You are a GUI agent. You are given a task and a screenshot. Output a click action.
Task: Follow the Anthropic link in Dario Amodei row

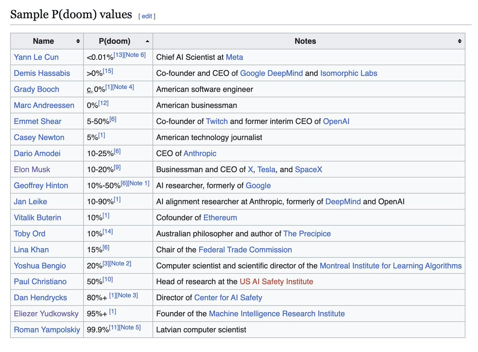pyautogui.click(x=200, y=153)
